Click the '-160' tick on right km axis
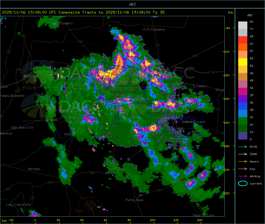This screenshot has width=265, height=224. pyautogui.click(x=227, y=122)
